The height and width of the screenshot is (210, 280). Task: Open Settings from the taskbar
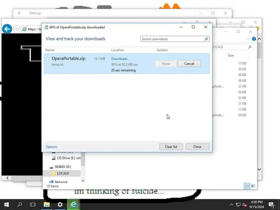coord(60,205)
